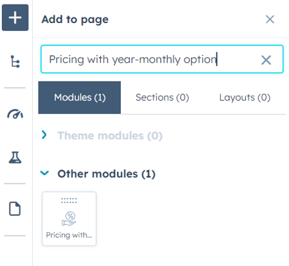The height and width of the screenshot is (266, 289).
Task: Select the Pricing with... module card
Action: pyautogui.click(x=69, y=219)
